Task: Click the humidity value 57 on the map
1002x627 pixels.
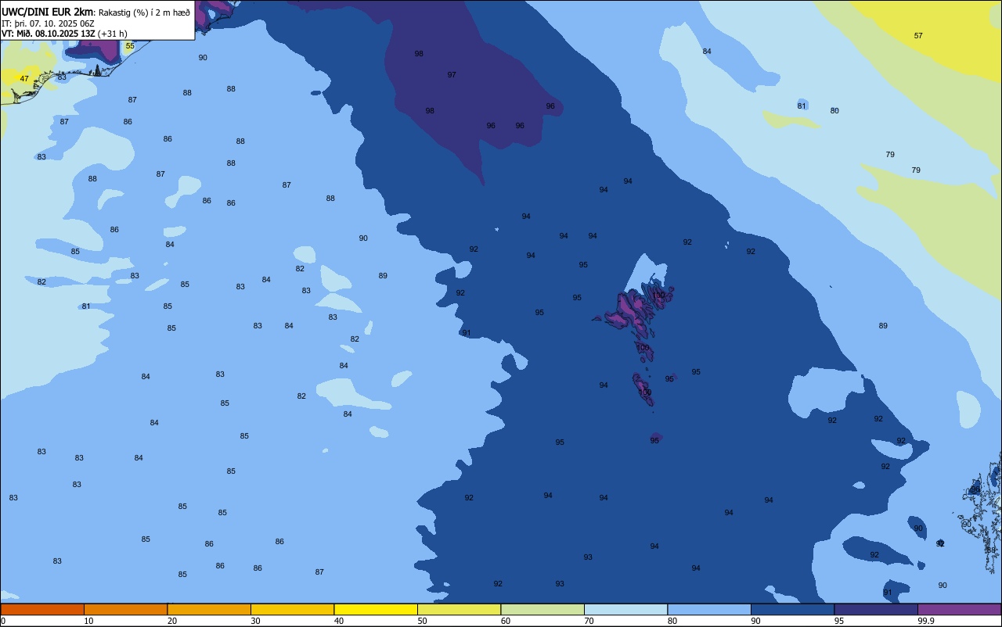Action: (x=918, y=36)
